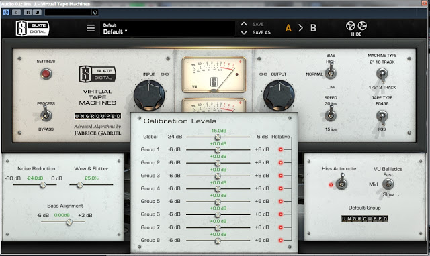The width and height of the screenshot is (430, 256).
Task: Click the Bass Alignment 0.00dB value
Action: click(62, 215)
